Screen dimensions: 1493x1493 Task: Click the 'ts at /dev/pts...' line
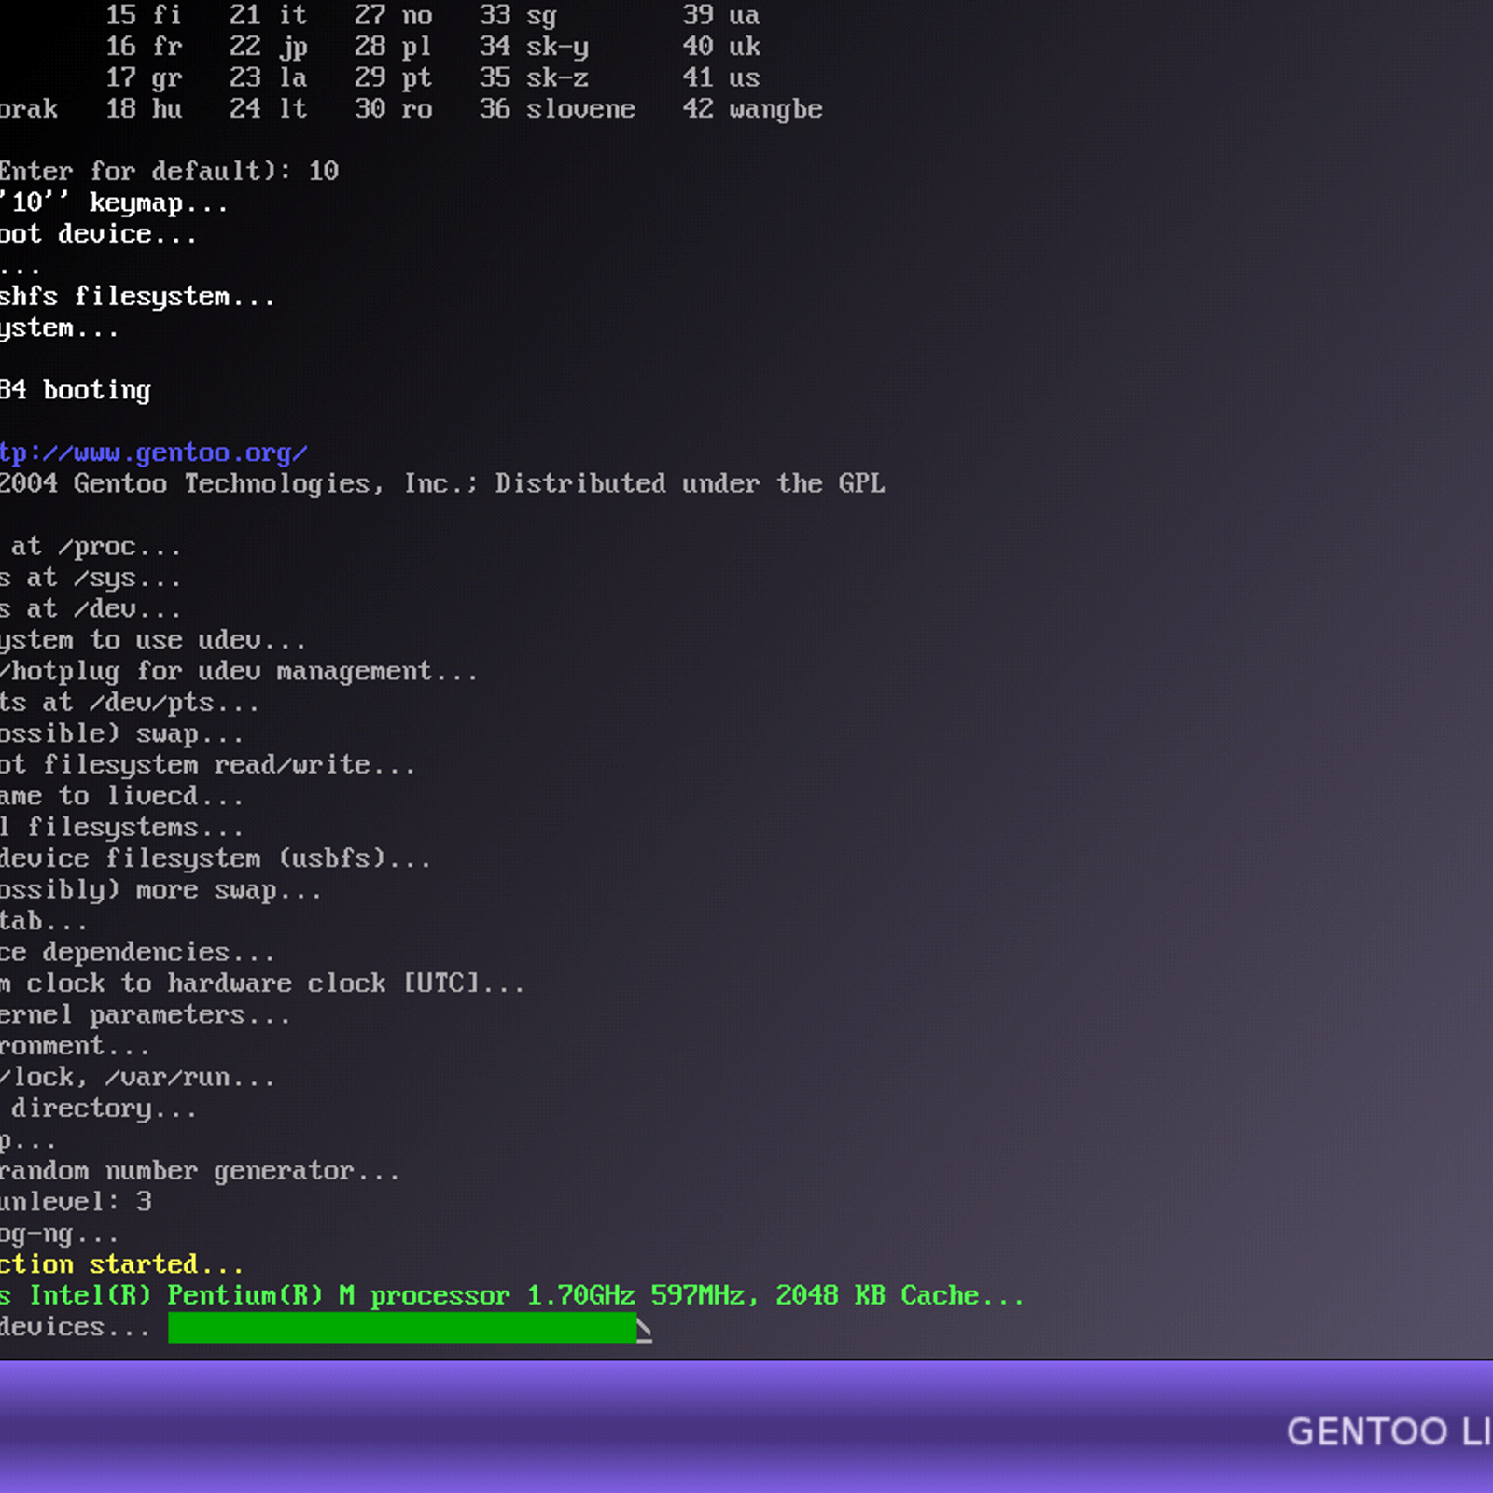pos(130,703)
